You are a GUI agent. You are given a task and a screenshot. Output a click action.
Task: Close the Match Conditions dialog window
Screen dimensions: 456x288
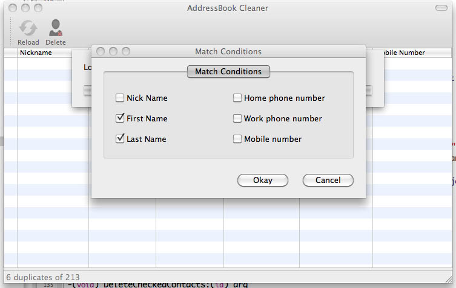click(x=101, y=52)
